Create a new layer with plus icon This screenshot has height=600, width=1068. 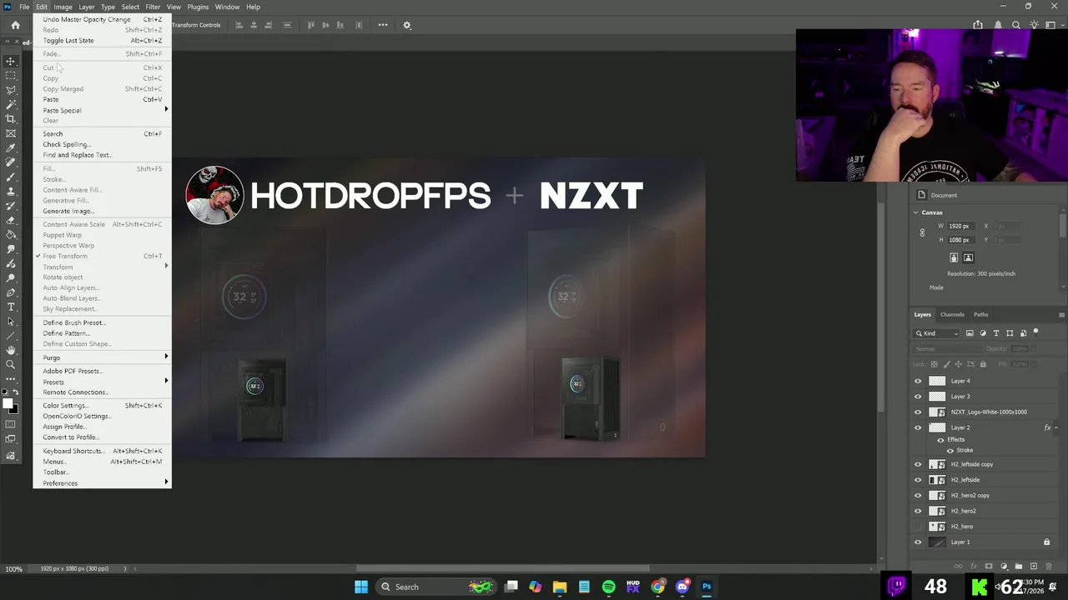1034,567
